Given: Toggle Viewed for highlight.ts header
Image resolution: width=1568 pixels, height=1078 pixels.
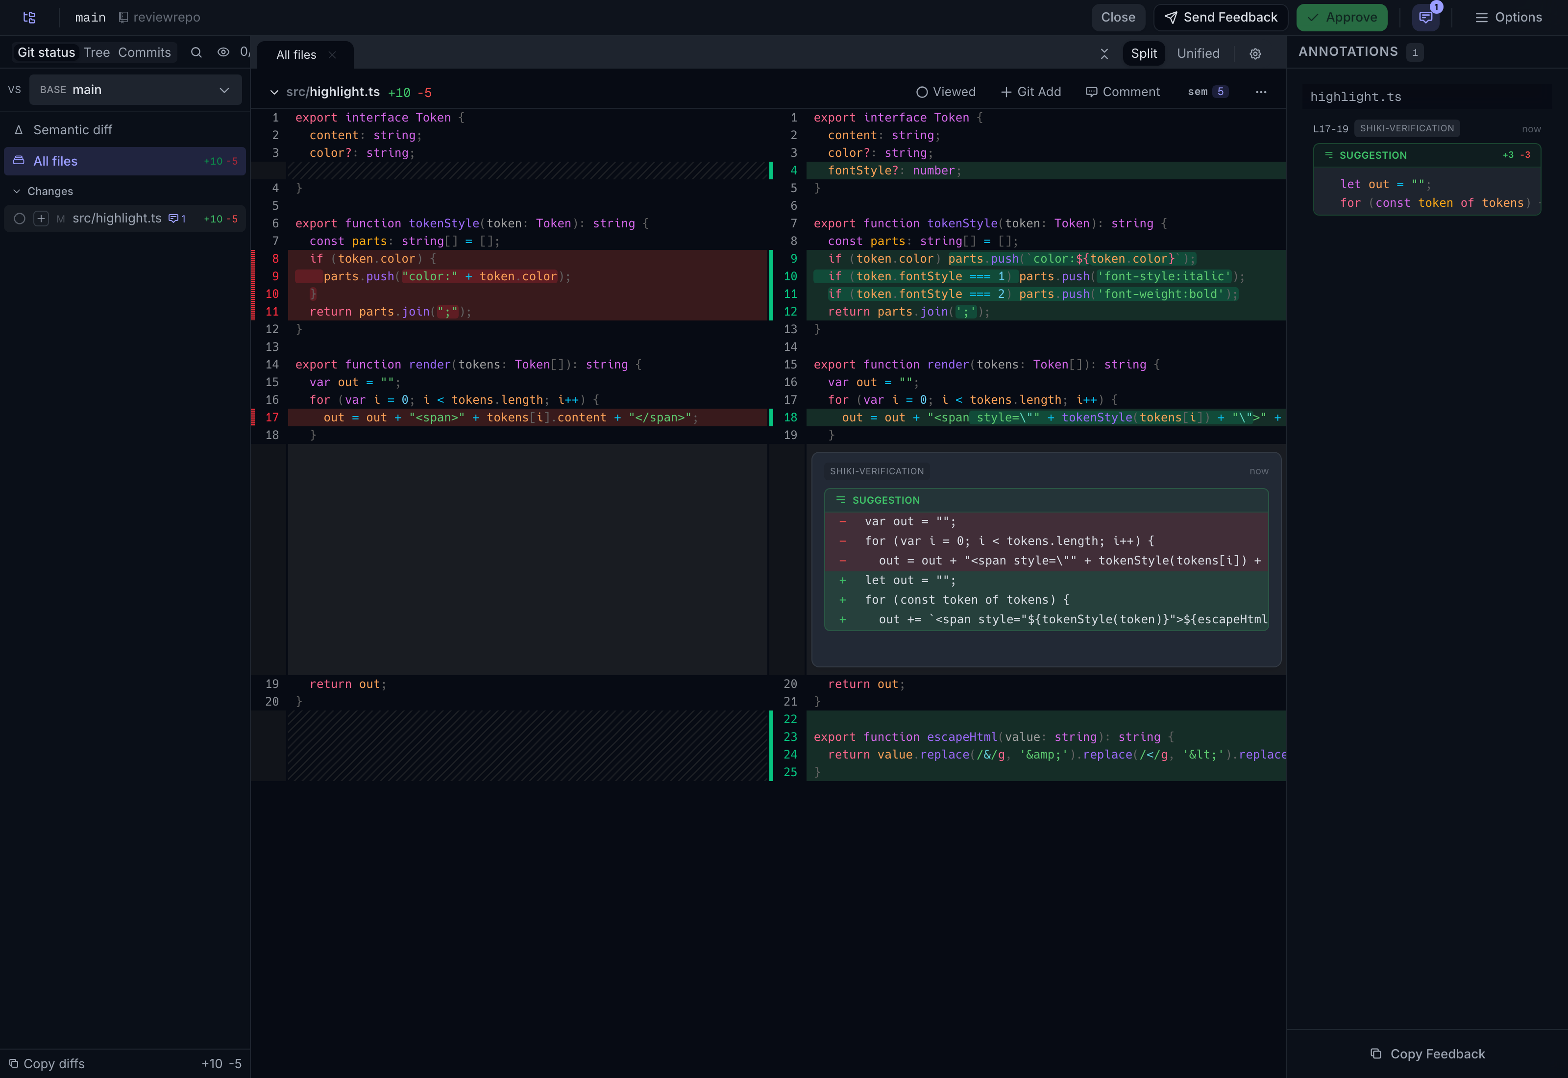Looking at the screenshot, I should pyautogui.click(x=945, y=92).
